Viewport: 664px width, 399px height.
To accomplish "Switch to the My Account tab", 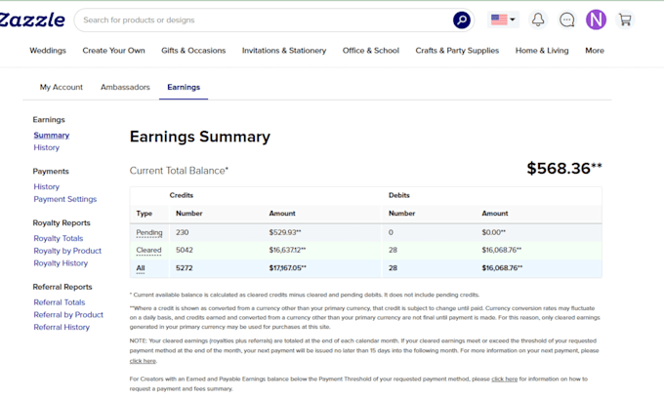I will pos(61,87).
